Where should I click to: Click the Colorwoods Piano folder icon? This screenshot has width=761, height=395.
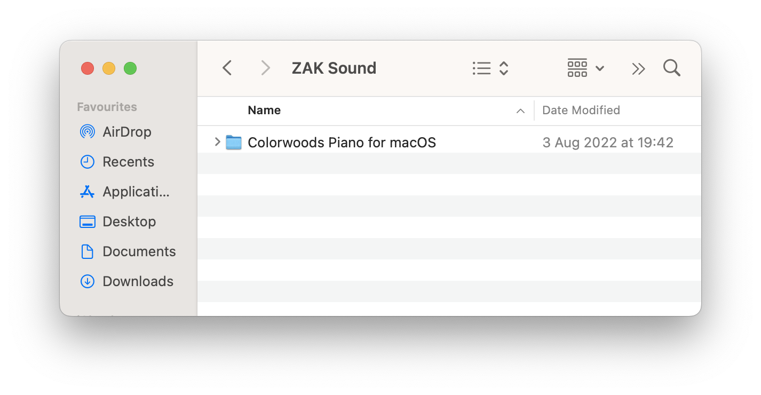pos(234,143)
